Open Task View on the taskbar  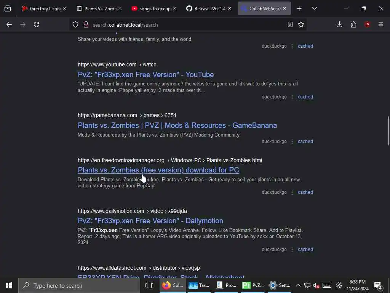tap(149, 285)
